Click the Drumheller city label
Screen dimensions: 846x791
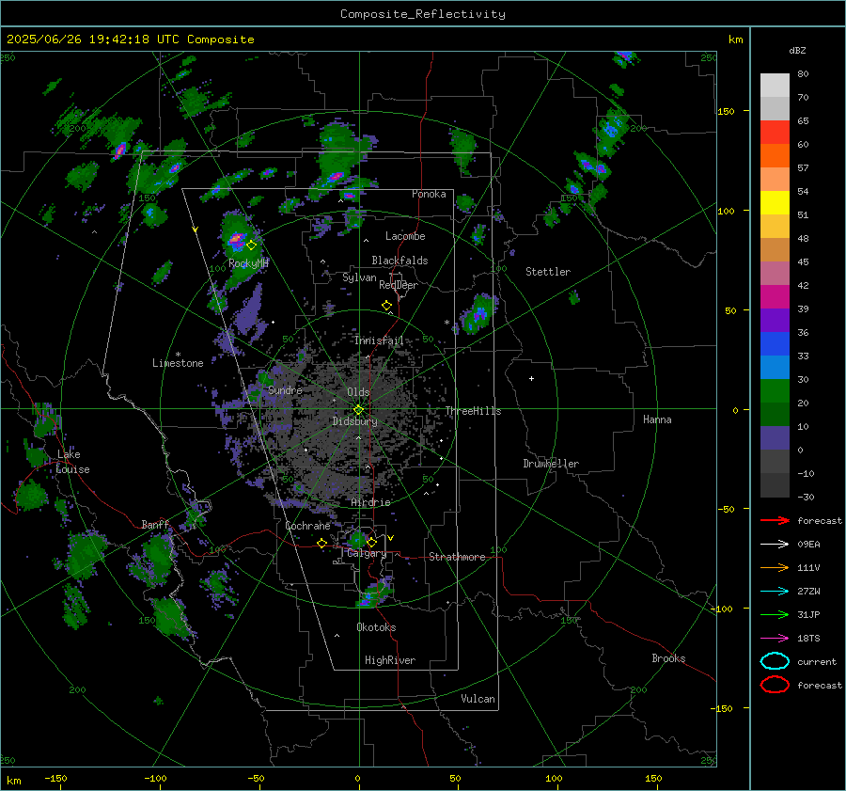(x=551, y=464)
